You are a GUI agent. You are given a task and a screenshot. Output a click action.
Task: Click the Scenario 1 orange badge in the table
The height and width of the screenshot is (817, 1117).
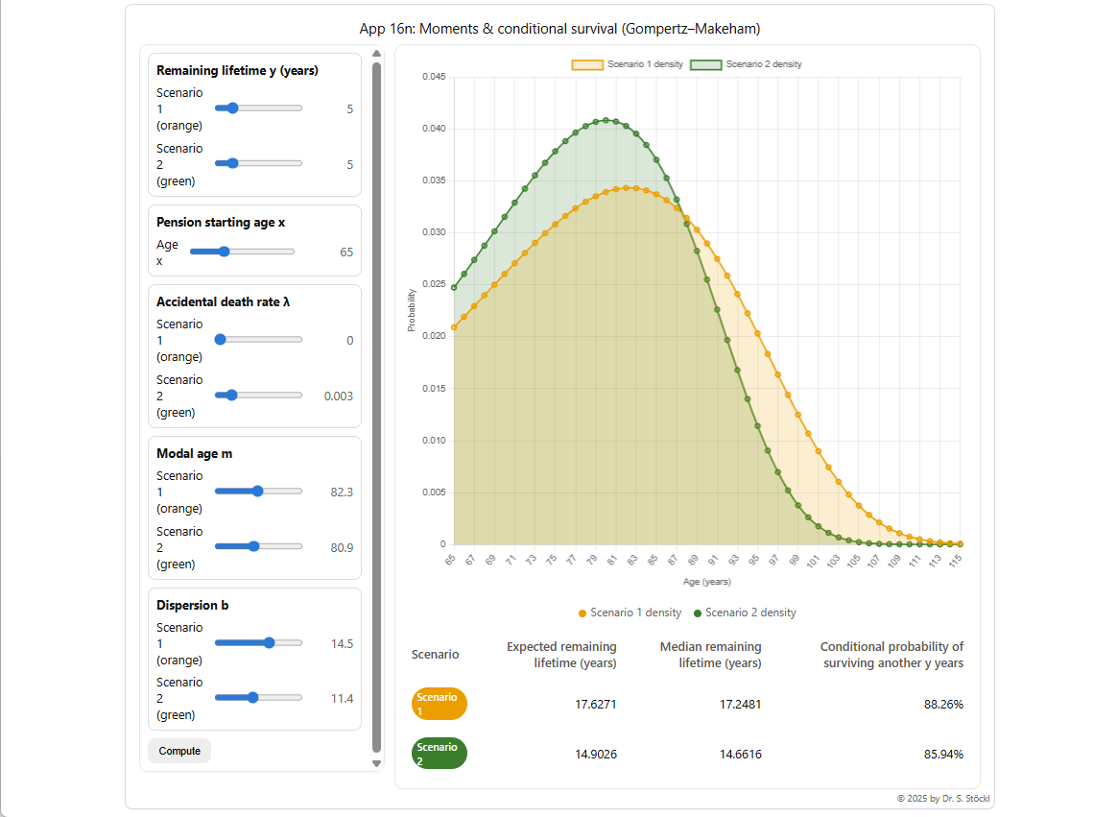(439, 704)
